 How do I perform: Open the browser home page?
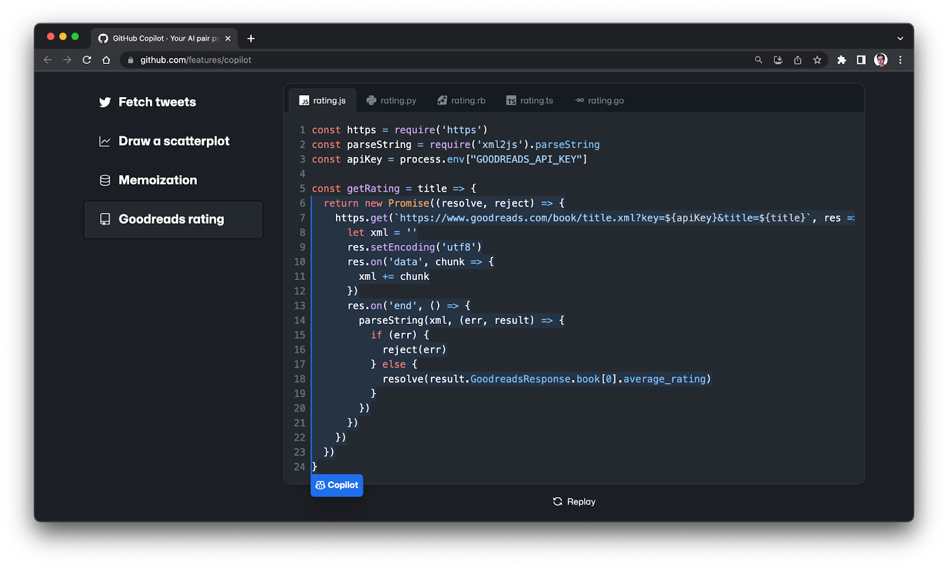click(106, 60)
